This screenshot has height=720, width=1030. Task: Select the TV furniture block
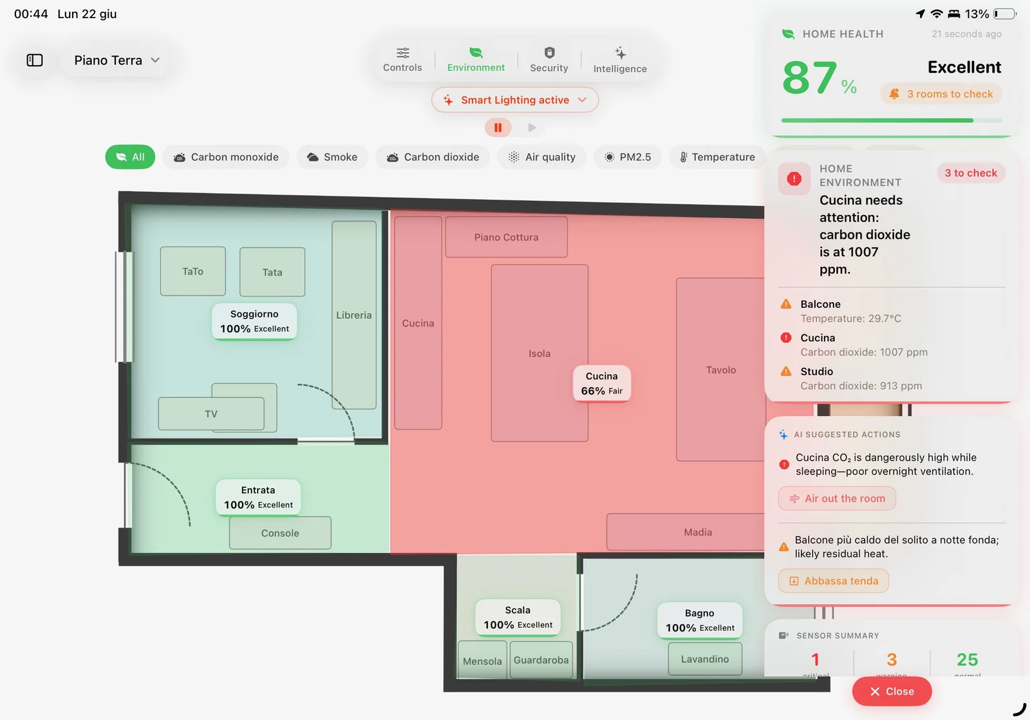coord(211,413)
